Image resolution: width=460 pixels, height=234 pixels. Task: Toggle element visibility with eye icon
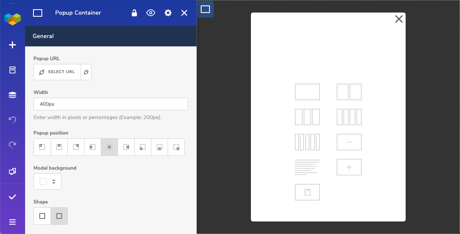151,13
